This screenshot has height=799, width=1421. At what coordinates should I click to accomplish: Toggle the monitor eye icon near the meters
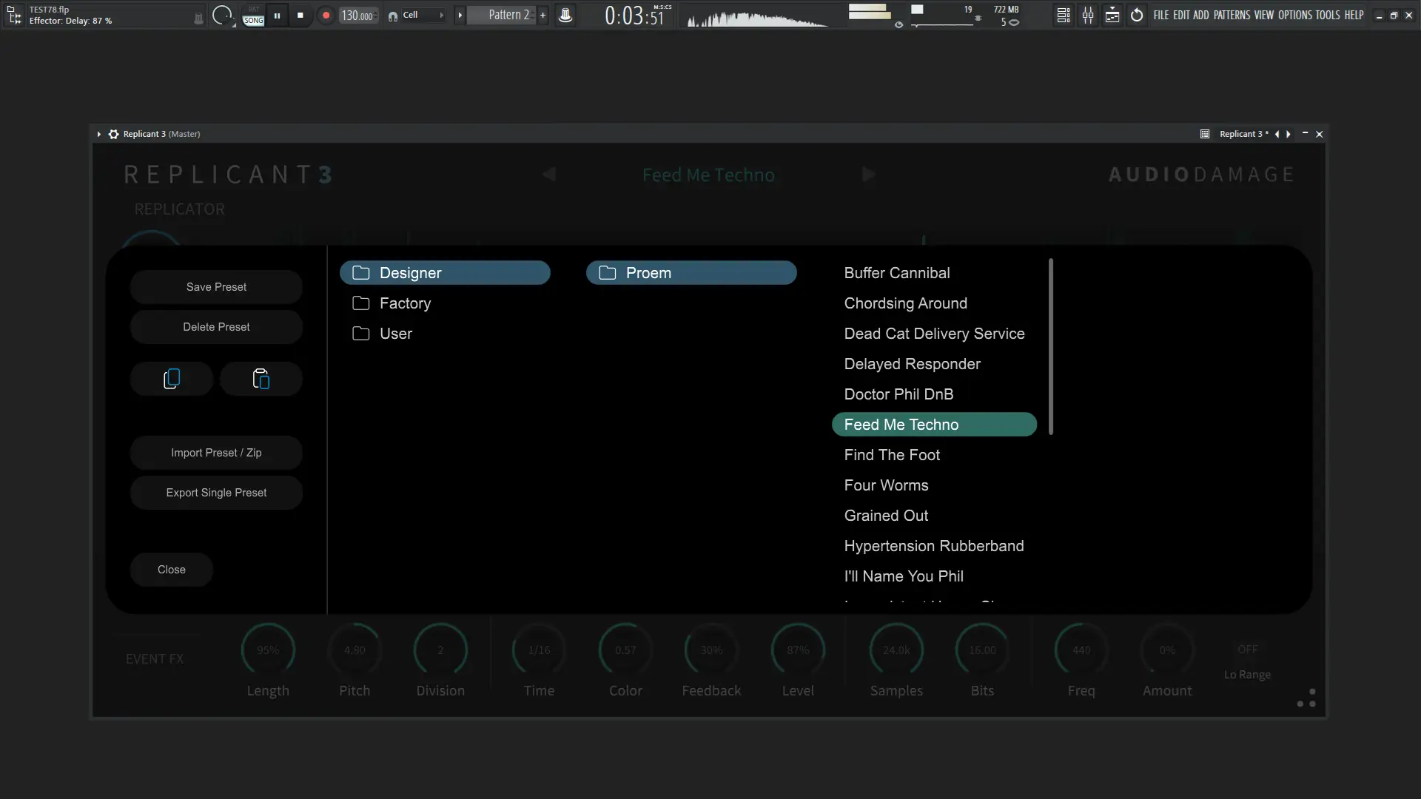[x=898, y=24]
